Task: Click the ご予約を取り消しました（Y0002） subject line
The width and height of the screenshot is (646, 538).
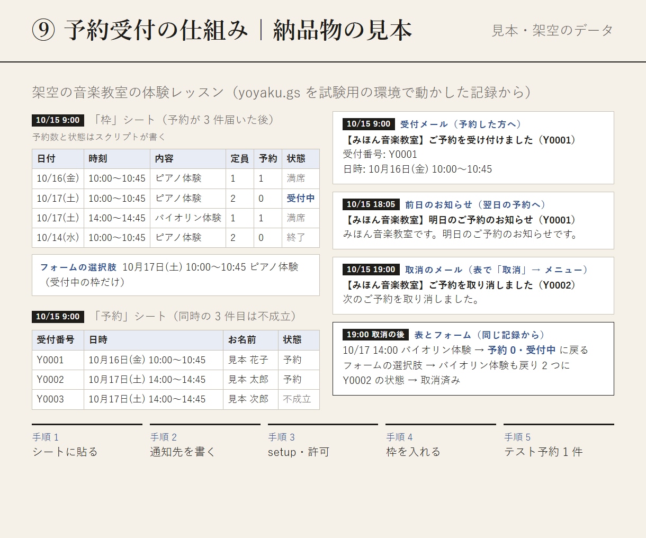Action: (x=460, y=285)
